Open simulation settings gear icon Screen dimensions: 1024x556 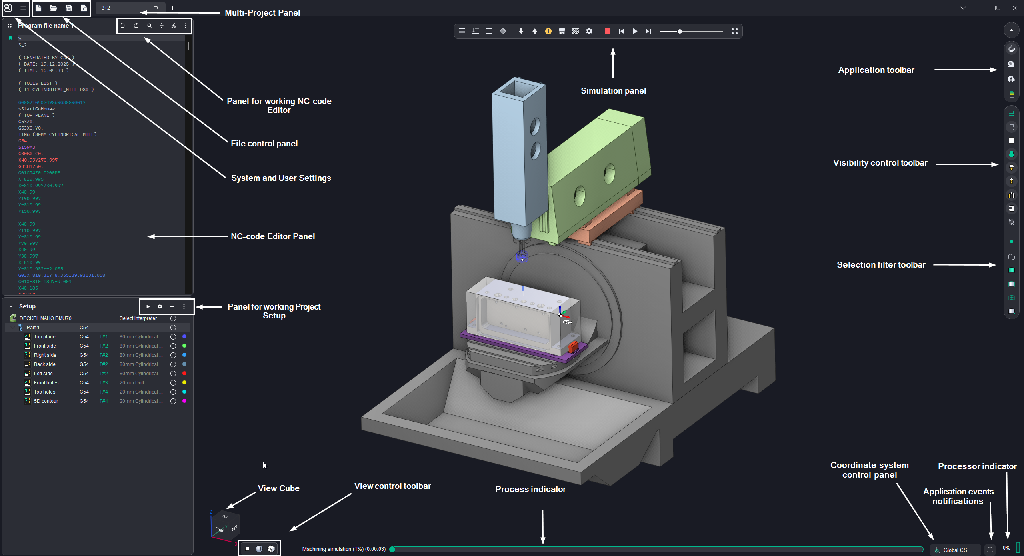click(589, 31)
